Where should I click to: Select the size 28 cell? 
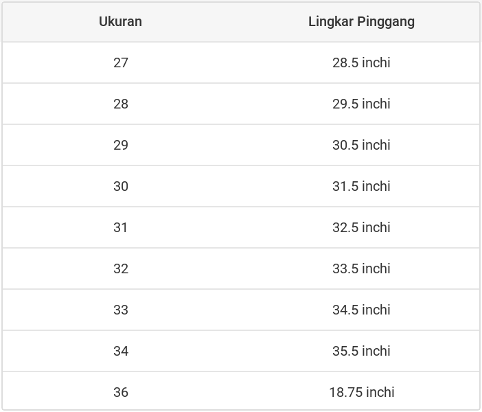tap(121, 104)
